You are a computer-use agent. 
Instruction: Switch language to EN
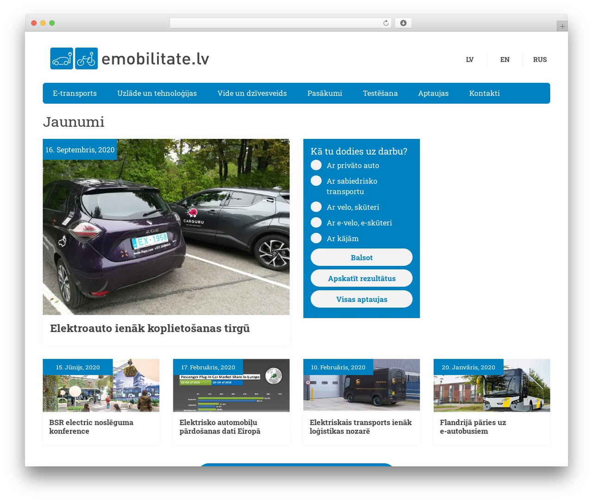505,59
